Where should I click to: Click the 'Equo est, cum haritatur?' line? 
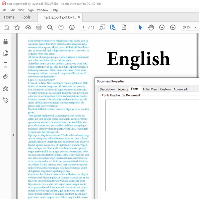click(41, 80)
